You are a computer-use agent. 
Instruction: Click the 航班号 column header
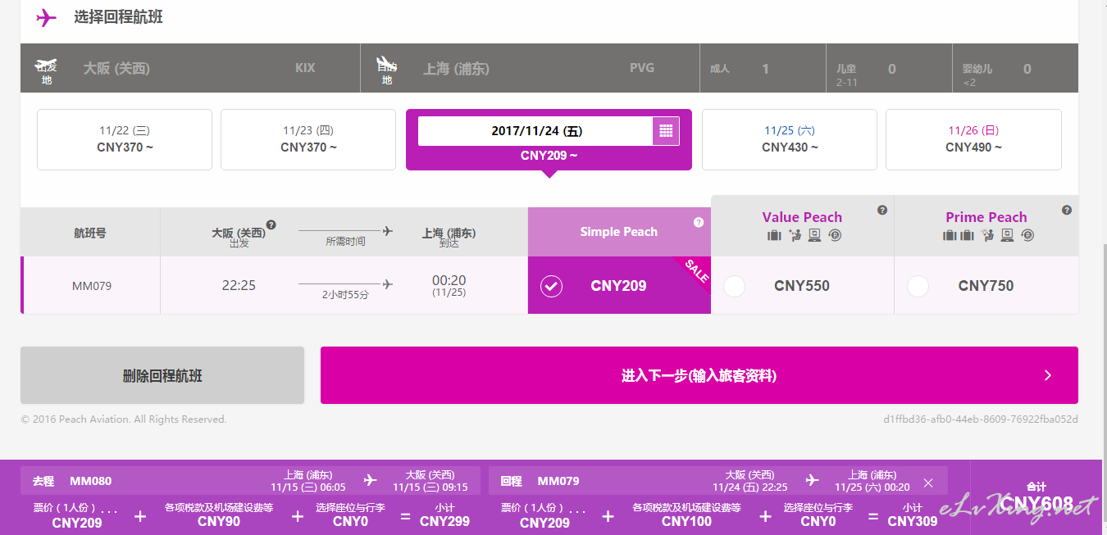click(90, 233)
